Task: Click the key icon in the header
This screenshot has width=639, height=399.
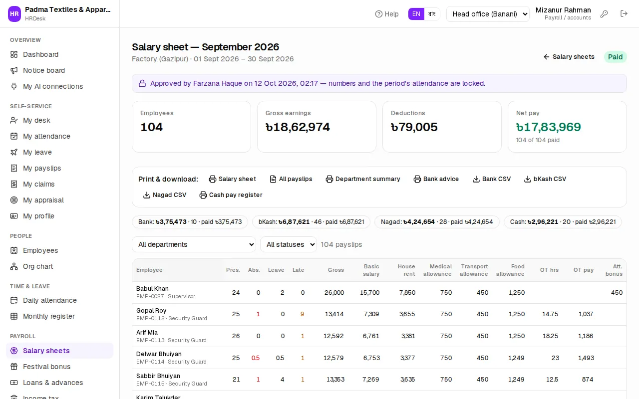Action: [604, 14]
